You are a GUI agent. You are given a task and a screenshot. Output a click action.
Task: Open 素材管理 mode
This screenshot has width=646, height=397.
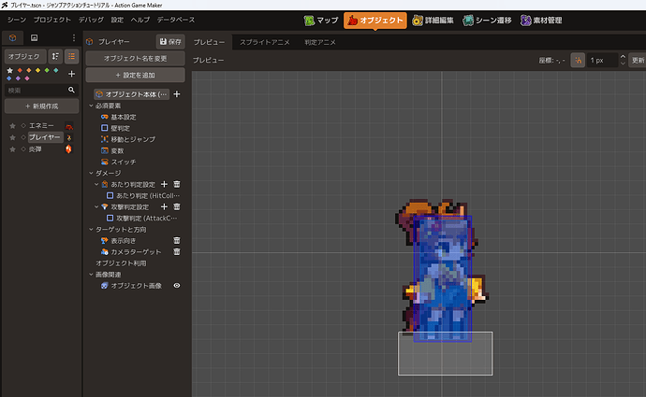click(541, 21)
